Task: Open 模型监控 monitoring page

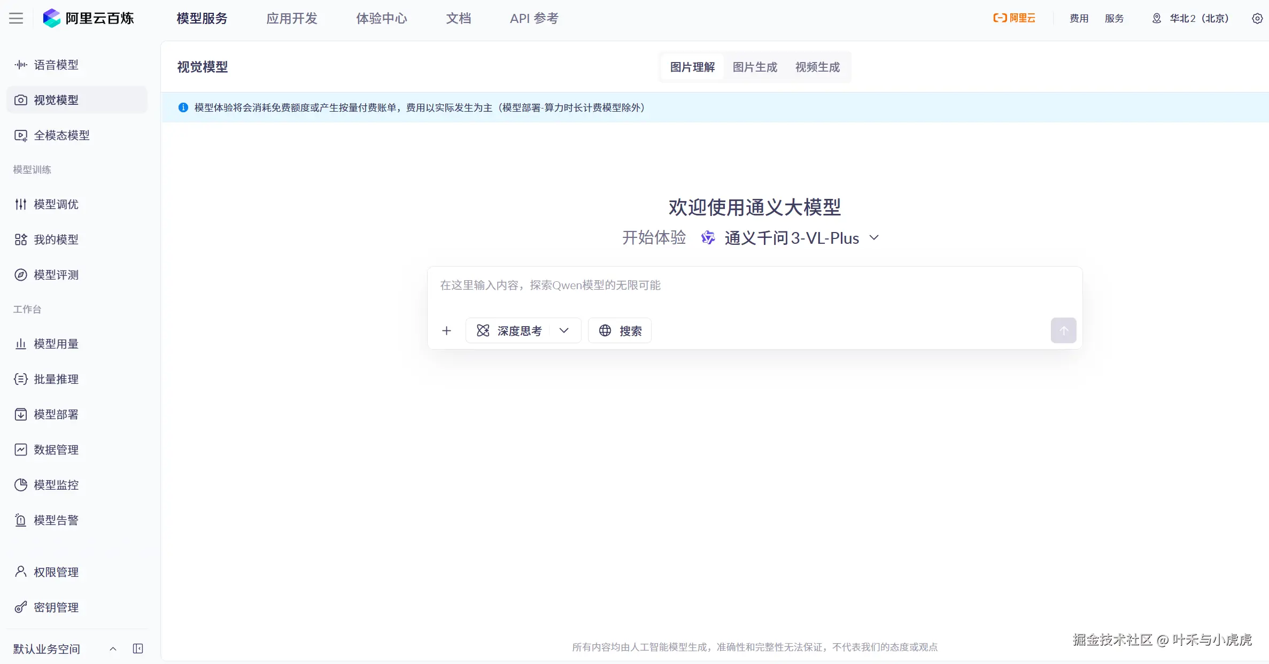Action: coord(56,485)
